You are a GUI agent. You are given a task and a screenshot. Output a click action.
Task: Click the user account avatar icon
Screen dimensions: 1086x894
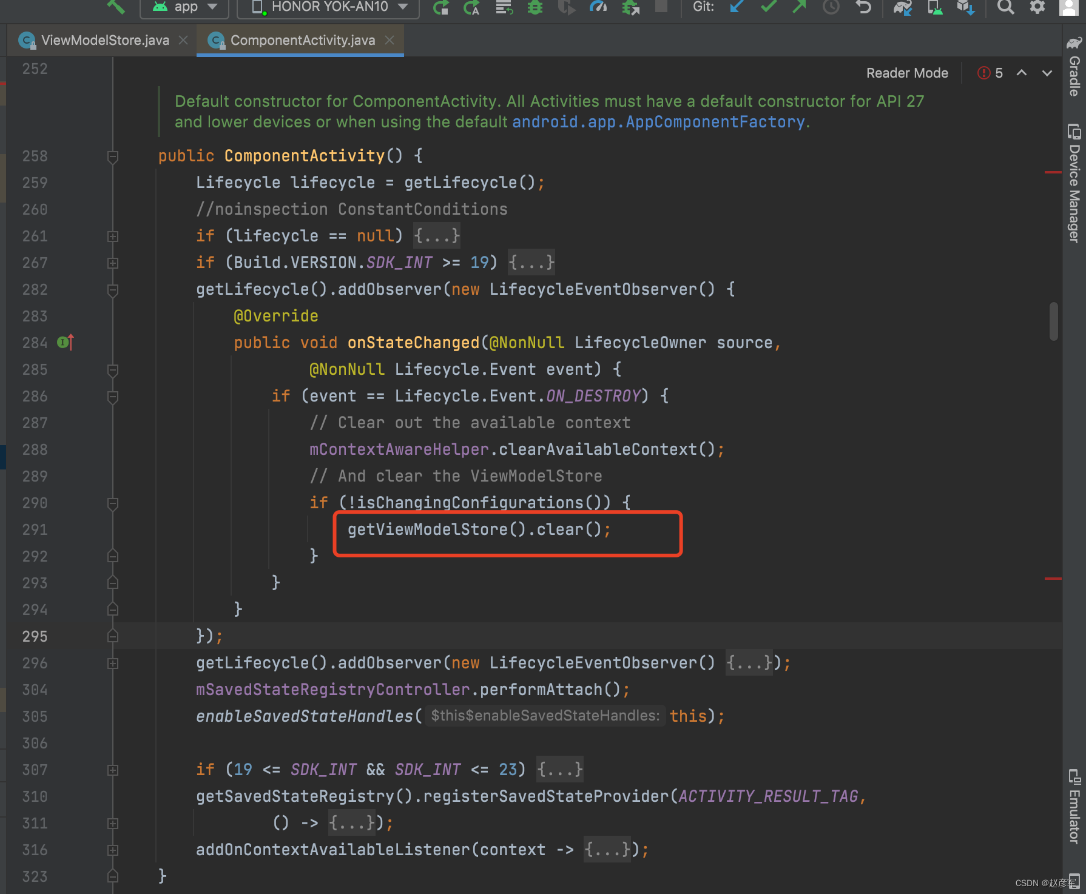pos(1068,7)
